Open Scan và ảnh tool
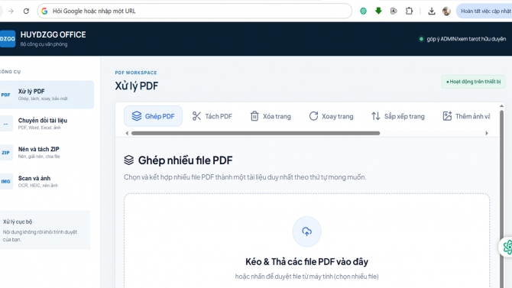 [47, 181]
